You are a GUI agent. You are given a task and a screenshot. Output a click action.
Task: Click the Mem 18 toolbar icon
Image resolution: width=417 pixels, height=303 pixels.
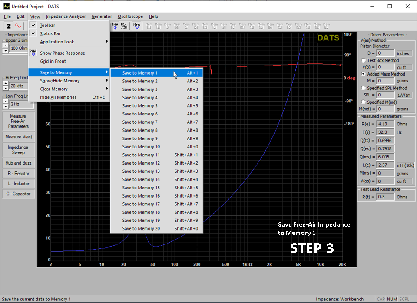point(308,26)
